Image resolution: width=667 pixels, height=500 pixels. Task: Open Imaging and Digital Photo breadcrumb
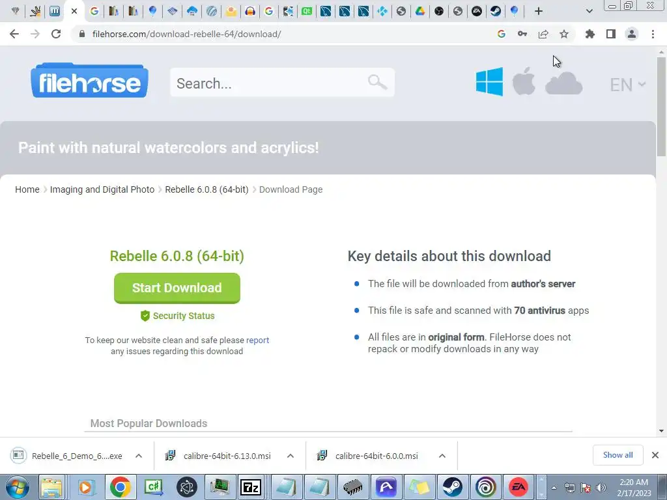pyautogui.click(x=102, y=189)
